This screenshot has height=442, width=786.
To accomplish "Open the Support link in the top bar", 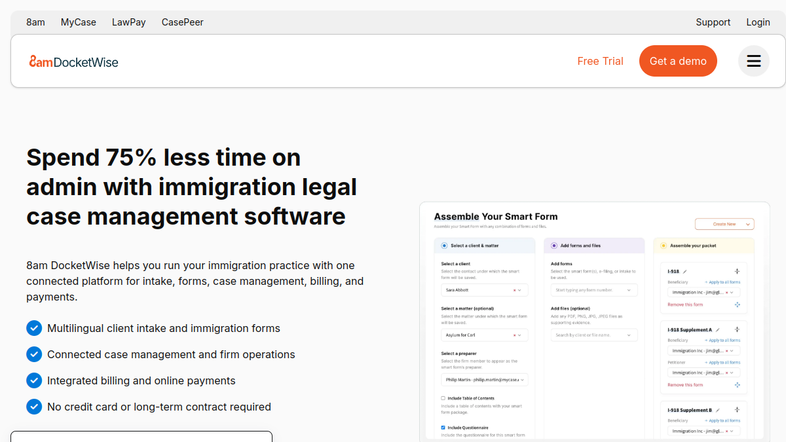I will pyautogui.click(x=713, y=22).
